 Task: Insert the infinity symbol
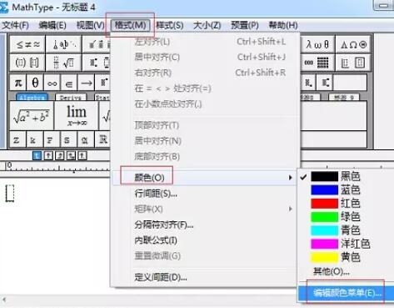pos(52,83)
